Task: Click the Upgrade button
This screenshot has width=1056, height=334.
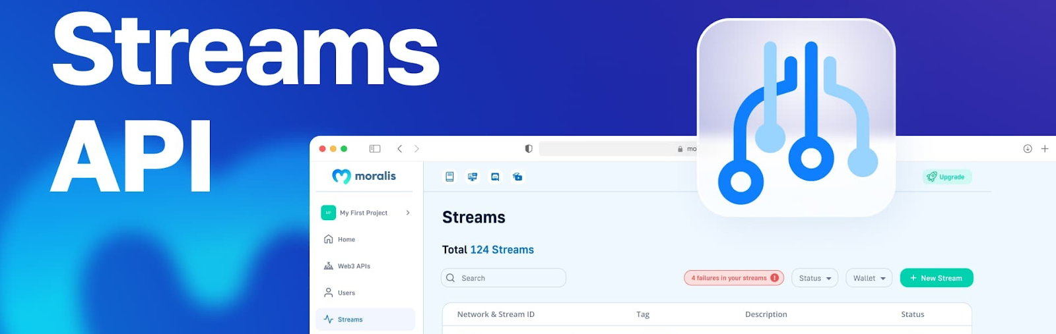Action: pos(947,177)
